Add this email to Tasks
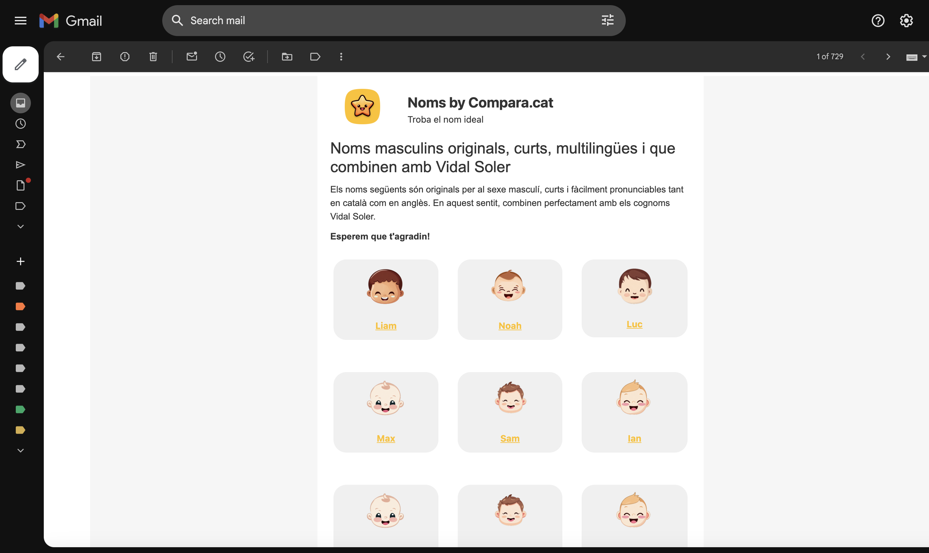 (249, 57)
